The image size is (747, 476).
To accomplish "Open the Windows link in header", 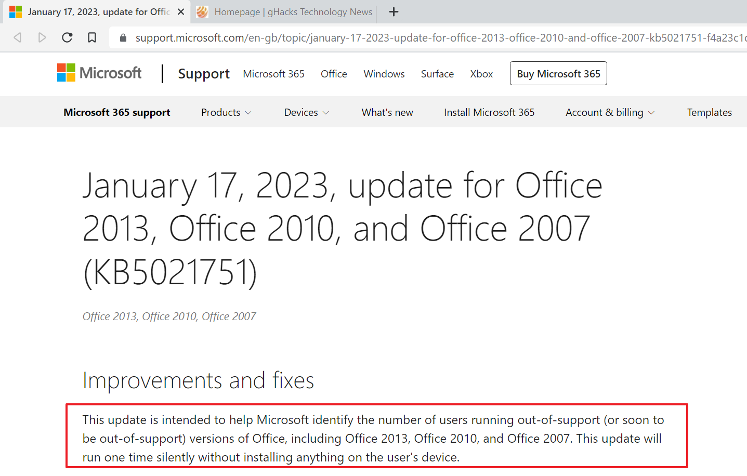I will (384, 74).
